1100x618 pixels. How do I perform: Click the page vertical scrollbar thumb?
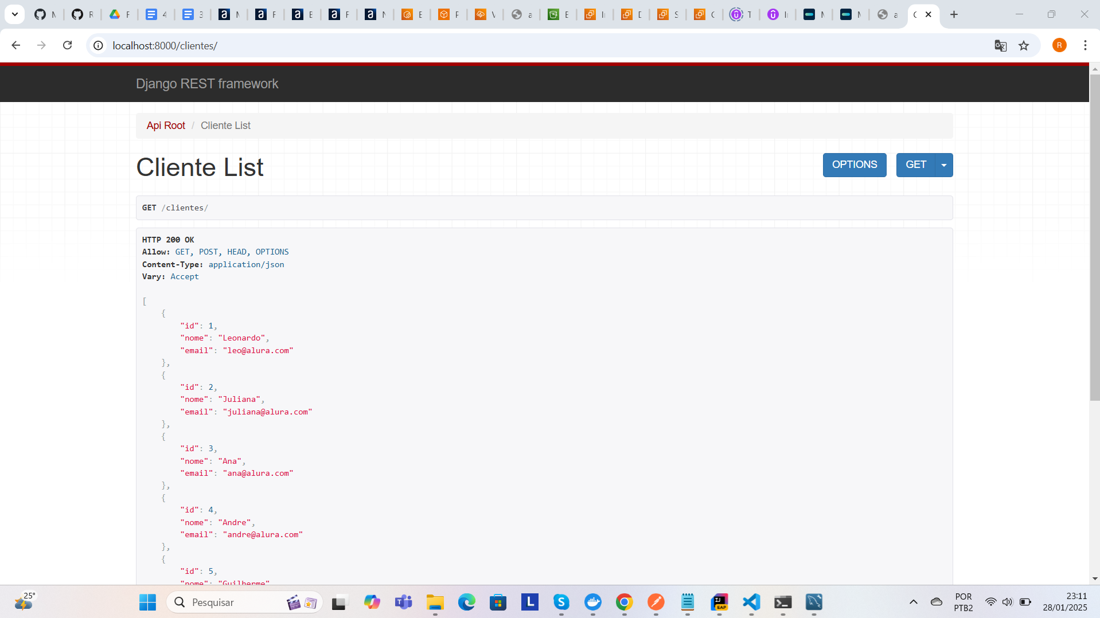pyautogui.click(x=1094, y=238)
